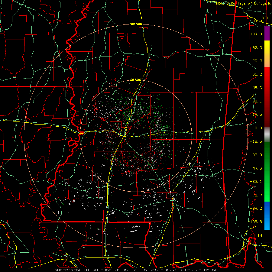Click the 45.6 velocity scale value
The image size is (272, 272).
257,88
